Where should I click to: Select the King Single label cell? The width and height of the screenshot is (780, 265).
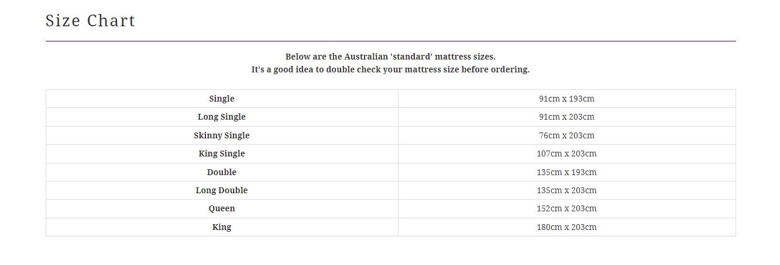point(222,154)
